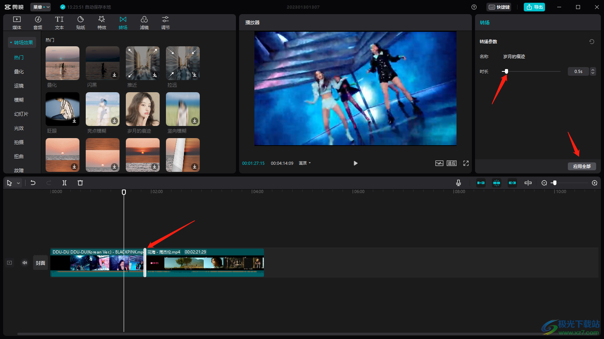The height and width of the screenshot is (339, 604).
Task: Start voice recording with microphone icon
Action: click(459, 183)
